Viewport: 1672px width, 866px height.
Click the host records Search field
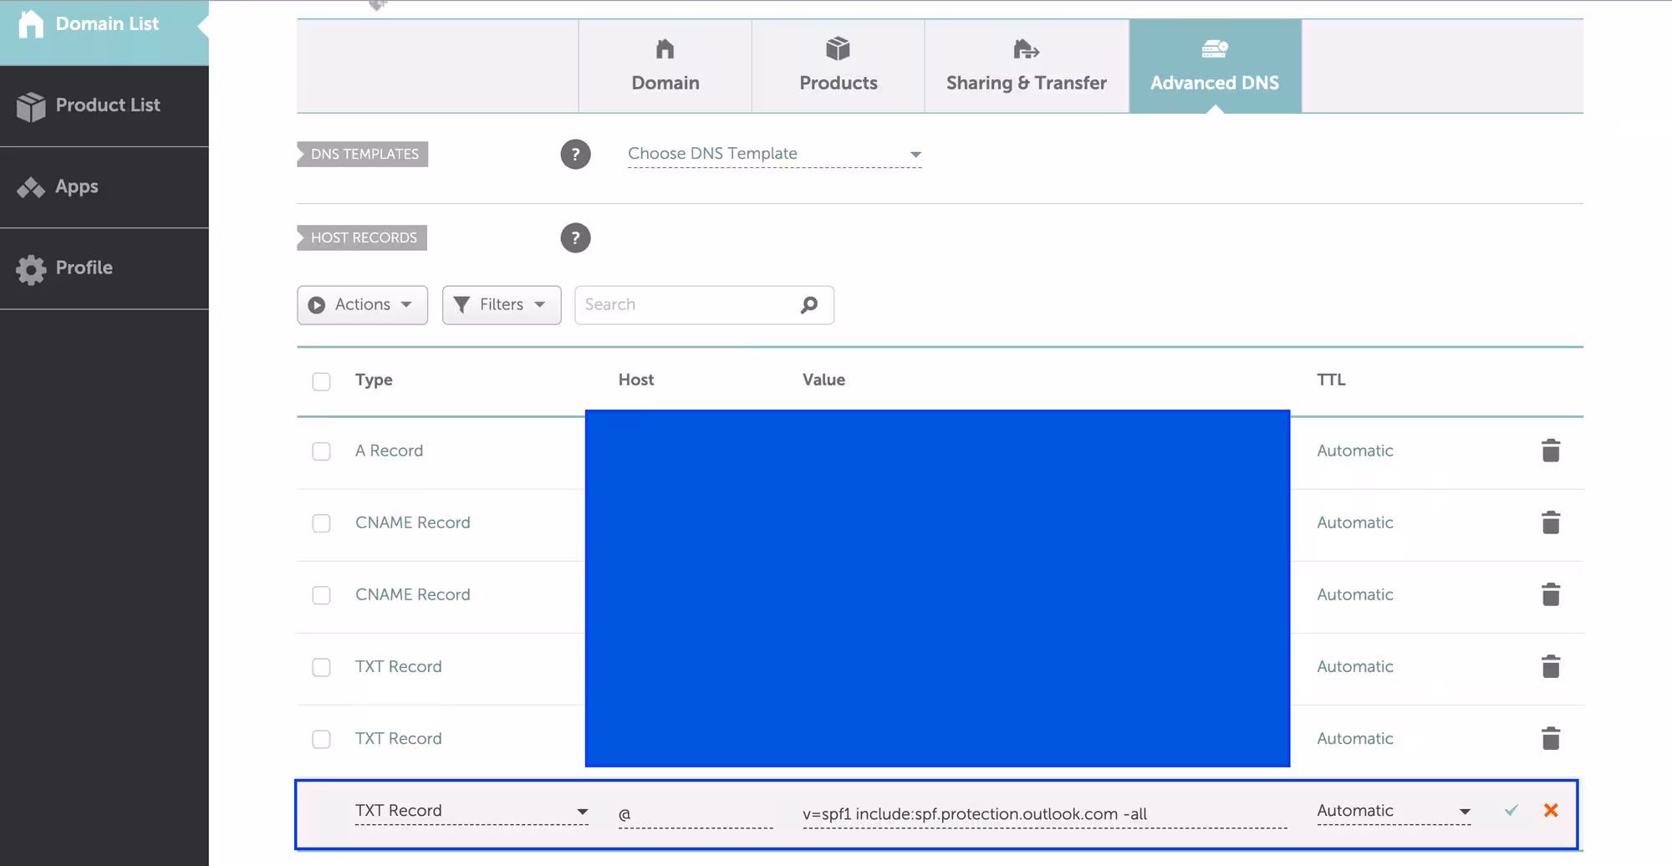[686, 305]
